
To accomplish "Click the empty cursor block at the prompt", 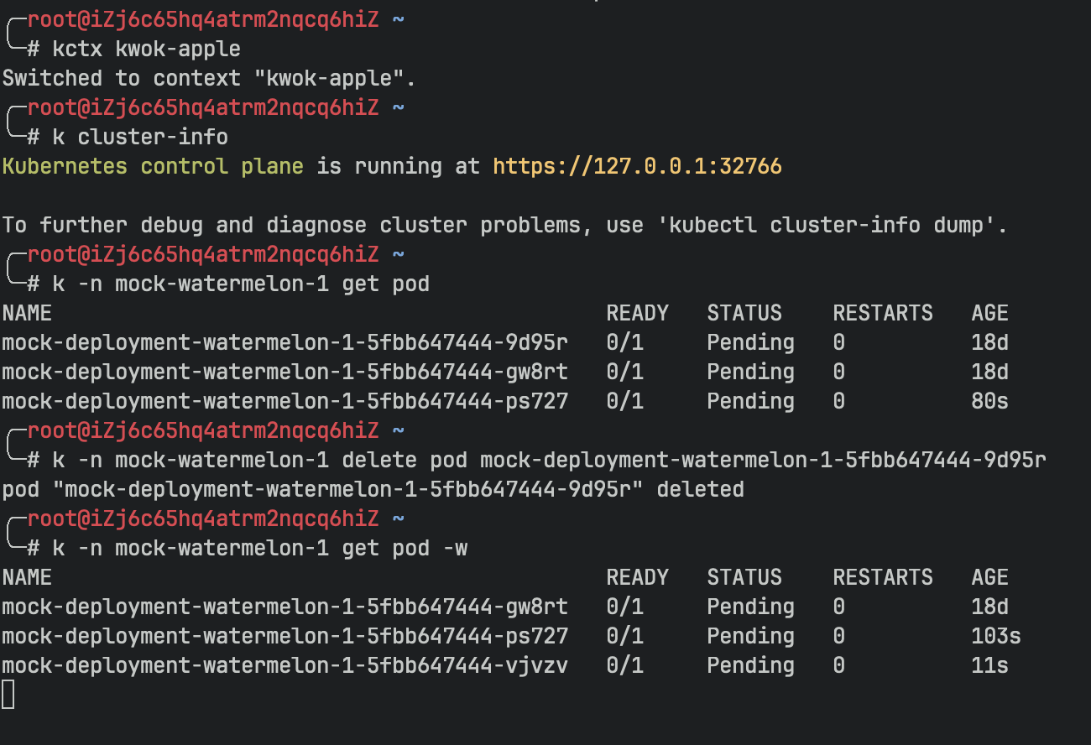I will coord(8,695).
